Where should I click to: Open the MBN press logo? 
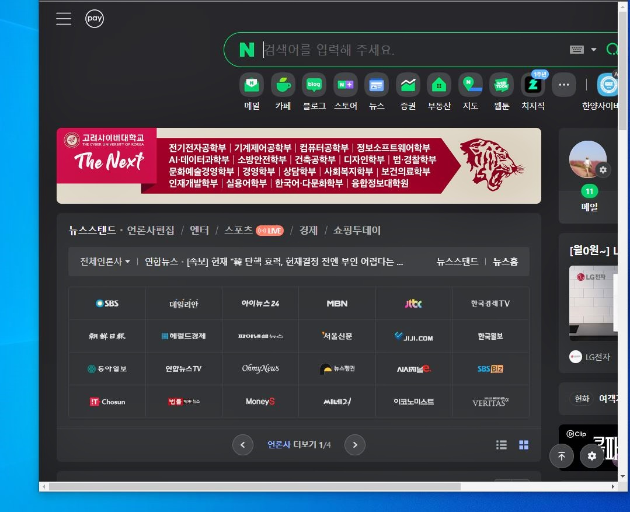pos(337,304)
